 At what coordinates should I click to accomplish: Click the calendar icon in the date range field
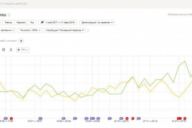point(42,22)
